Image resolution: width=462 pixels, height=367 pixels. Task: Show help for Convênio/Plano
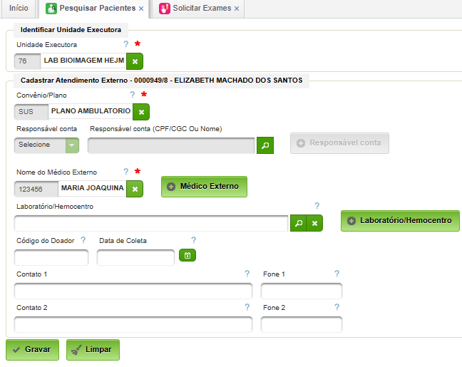(133, 95)
